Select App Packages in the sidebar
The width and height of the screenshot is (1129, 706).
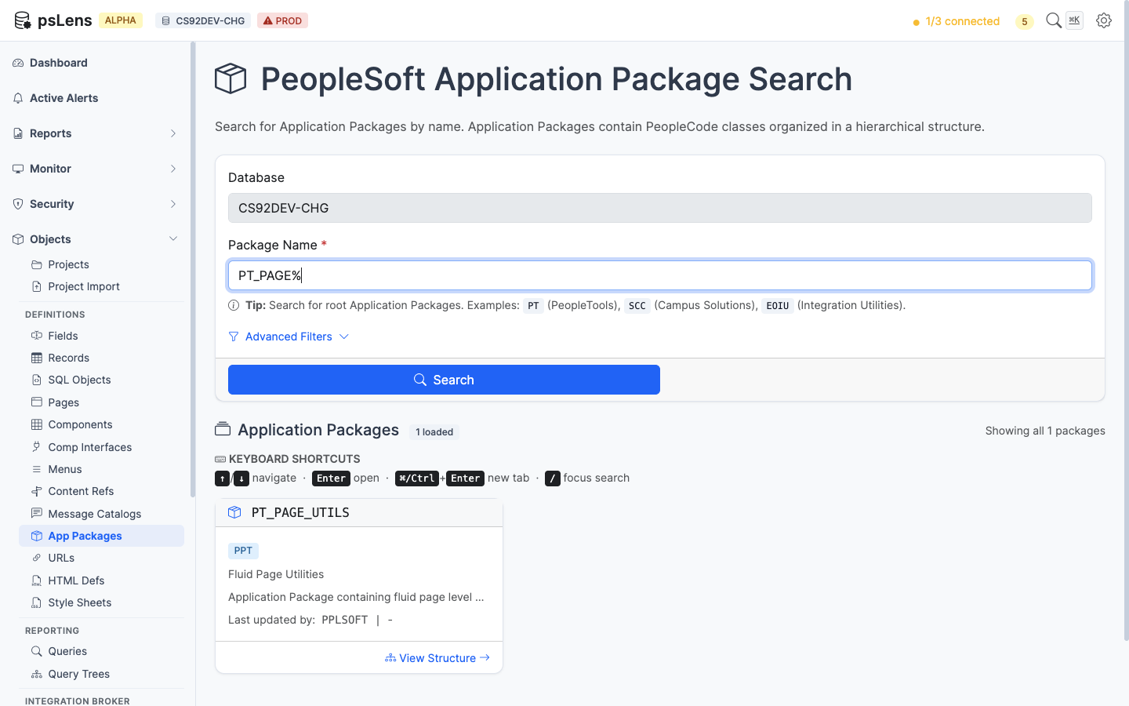coord(101,536)
